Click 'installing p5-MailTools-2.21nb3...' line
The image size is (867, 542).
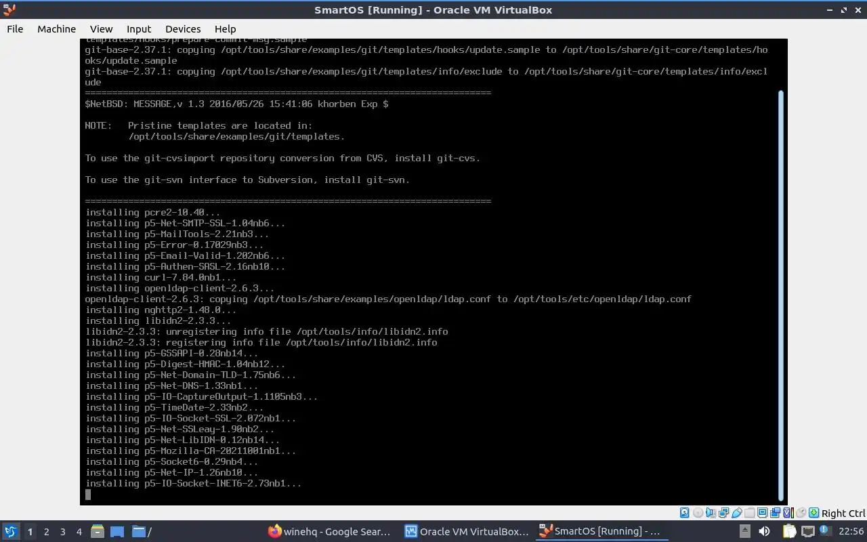point(177,234)
